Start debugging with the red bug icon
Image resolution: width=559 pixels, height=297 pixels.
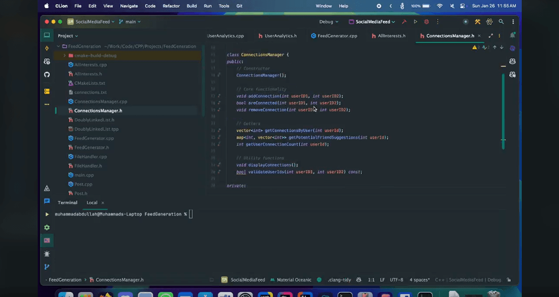click(426, 22)
